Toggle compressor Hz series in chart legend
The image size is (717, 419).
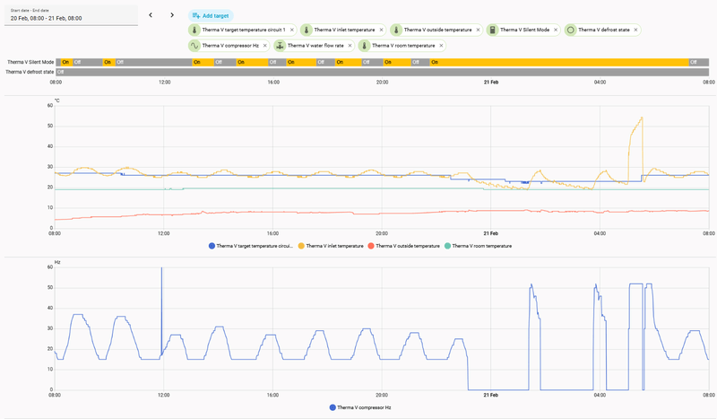pyautogui.click(x=360, y=407)
